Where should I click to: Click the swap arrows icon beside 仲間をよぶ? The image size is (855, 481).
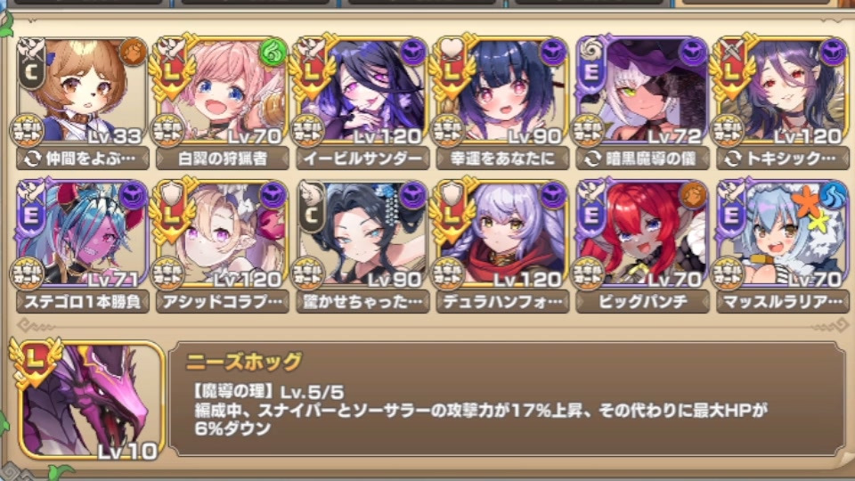coord(33,159)
